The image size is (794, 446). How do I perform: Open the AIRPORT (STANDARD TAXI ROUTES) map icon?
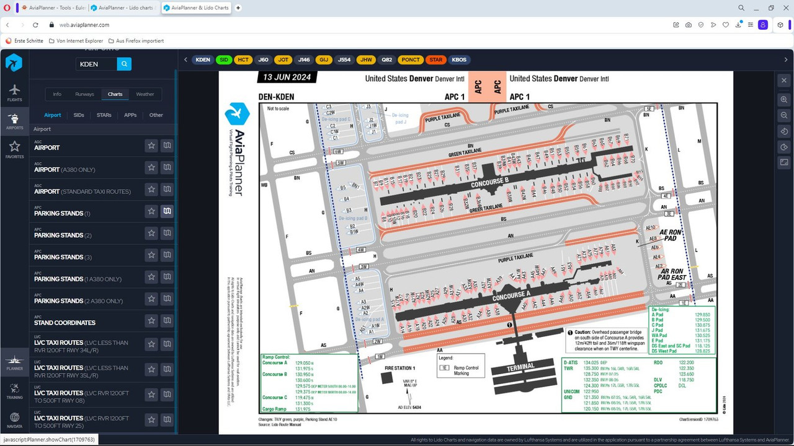tap(166, 190)
